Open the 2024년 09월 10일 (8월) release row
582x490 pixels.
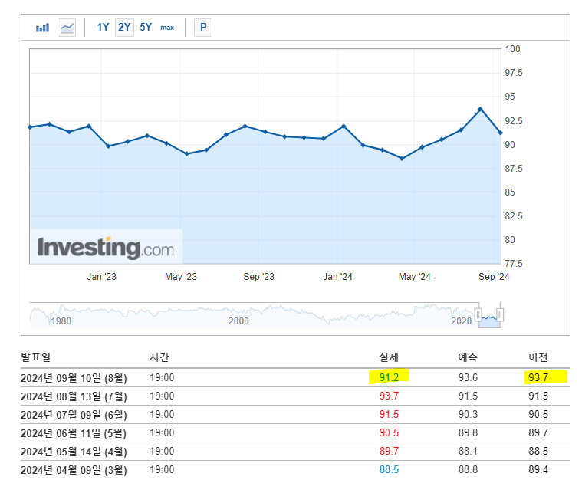(x=74, y=377)
